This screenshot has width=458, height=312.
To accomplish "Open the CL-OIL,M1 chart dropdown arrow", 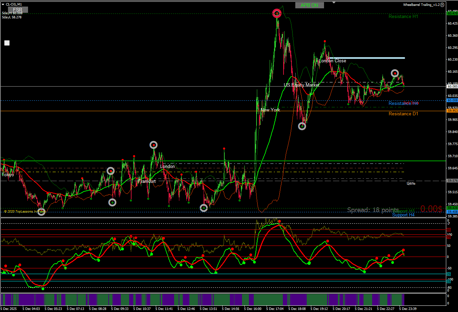I will (3, 4).
